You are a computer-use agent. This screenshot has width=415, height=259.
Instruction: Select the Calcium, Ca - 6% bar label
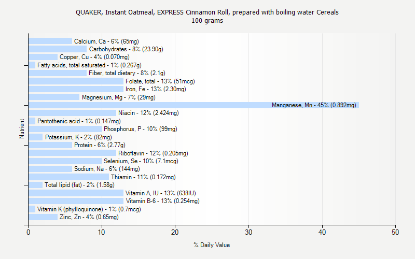[106, 41]
